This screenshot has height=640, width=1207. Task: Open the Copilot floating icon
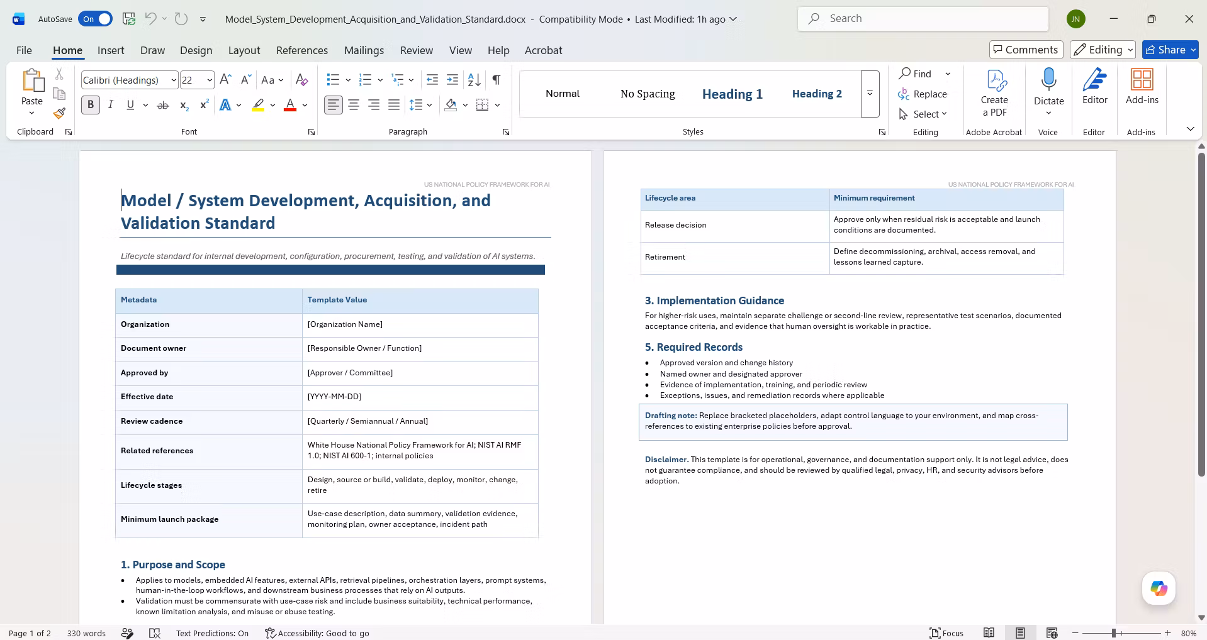point(1159,588)
